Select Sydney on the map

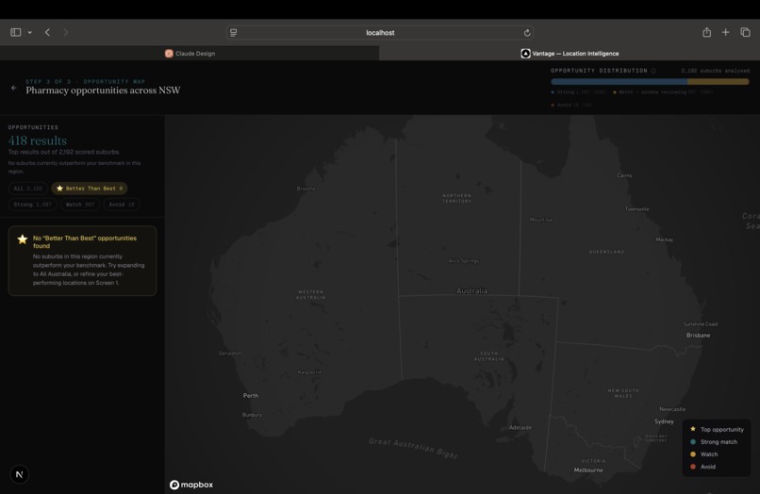664,421
